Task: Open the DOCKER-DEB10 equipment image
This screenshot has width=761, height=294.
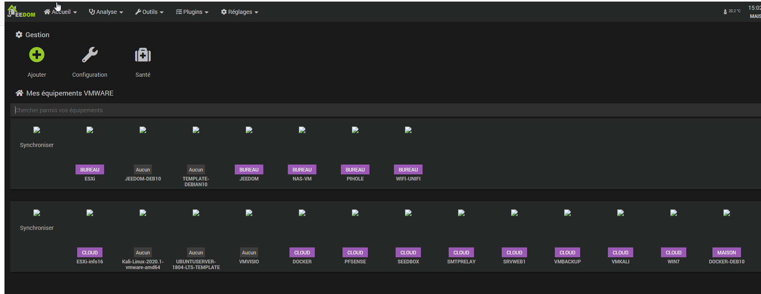Action: 727,213
